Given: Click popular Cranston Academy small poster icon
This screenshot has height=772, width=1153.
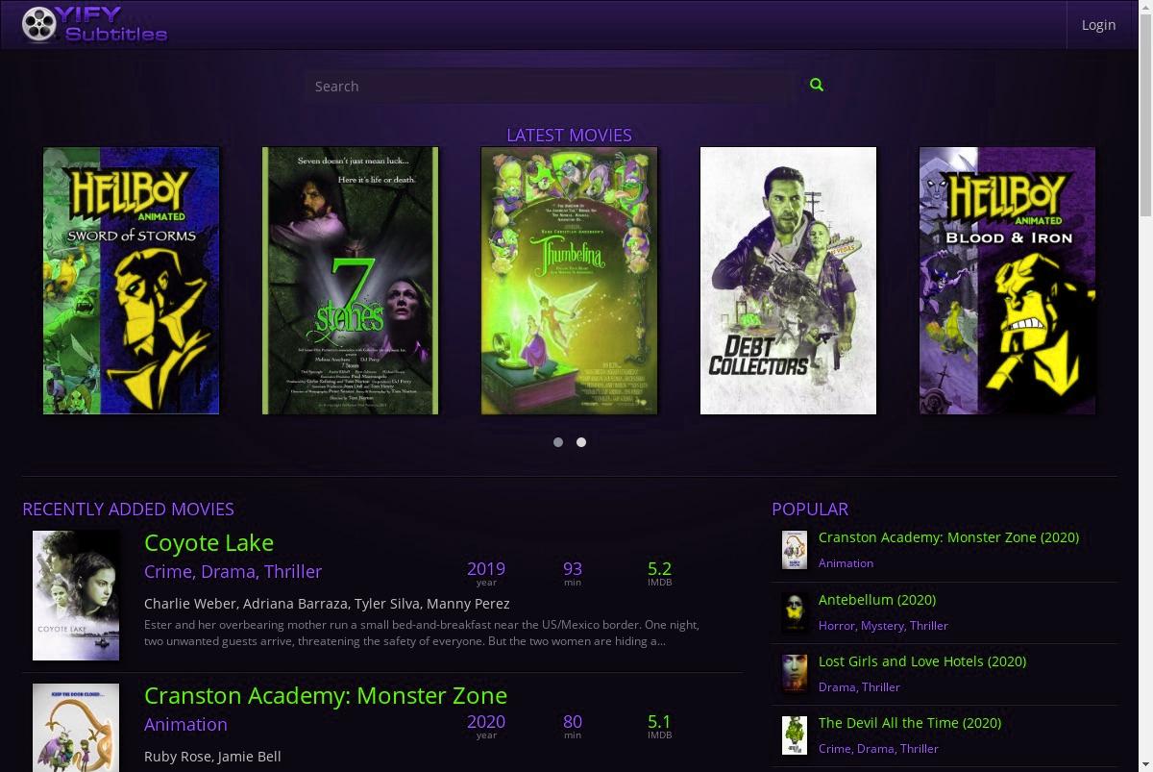Looking at the screenshot, I should tap(794, 550).
